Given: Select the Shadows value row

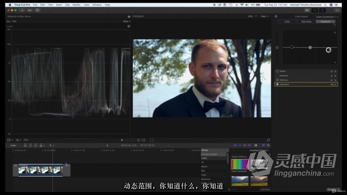Looking at the screenshot, I should coord(306,76).
